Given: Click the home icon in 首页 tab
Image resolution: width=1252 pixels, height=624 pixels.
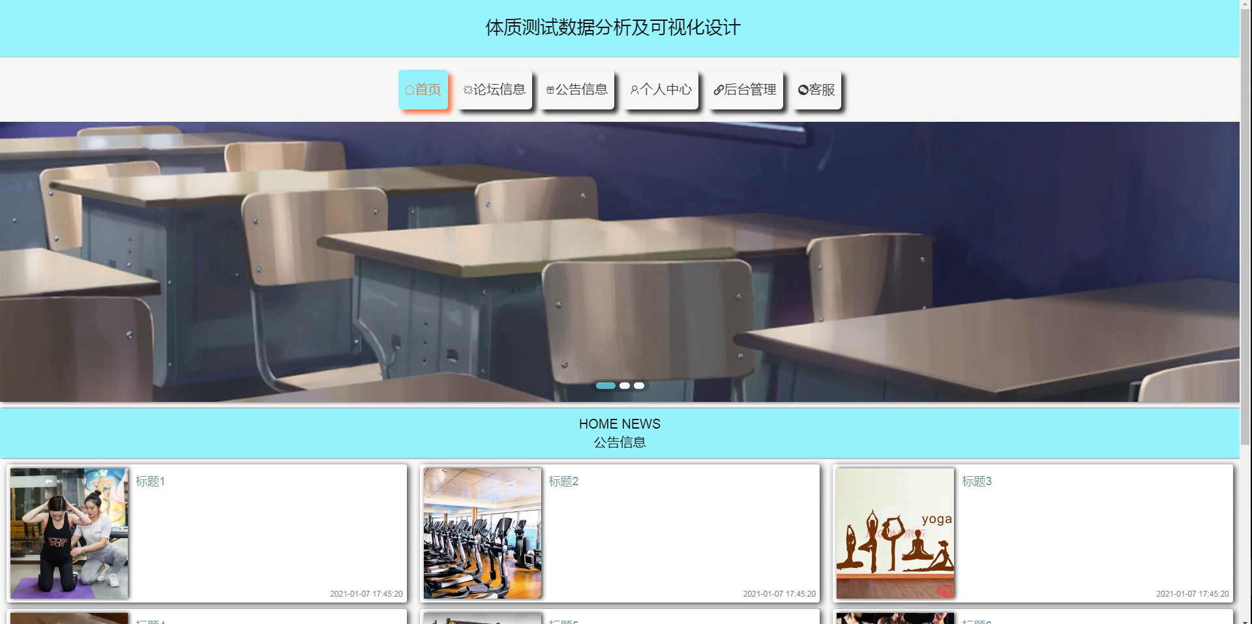Looking at the screenshot, I should pyautogui.click(x=409, y=90).
